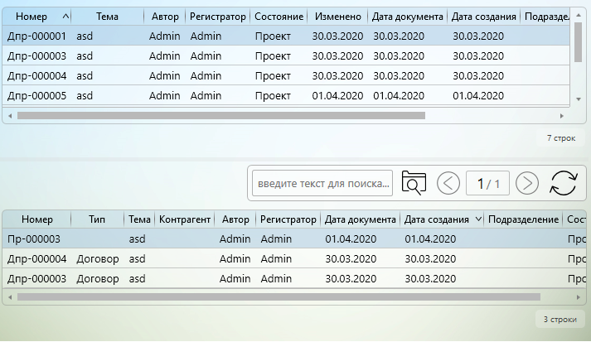Go to next page arrow
Screen dimensions: 591x342
[x=527, y=183]
